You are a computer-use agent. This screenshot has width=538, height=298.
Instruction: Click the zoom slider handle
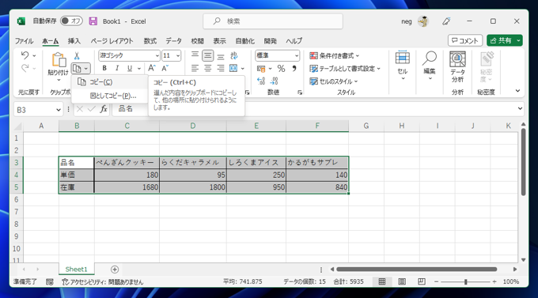pyautogui.click(x=465, y=282)
